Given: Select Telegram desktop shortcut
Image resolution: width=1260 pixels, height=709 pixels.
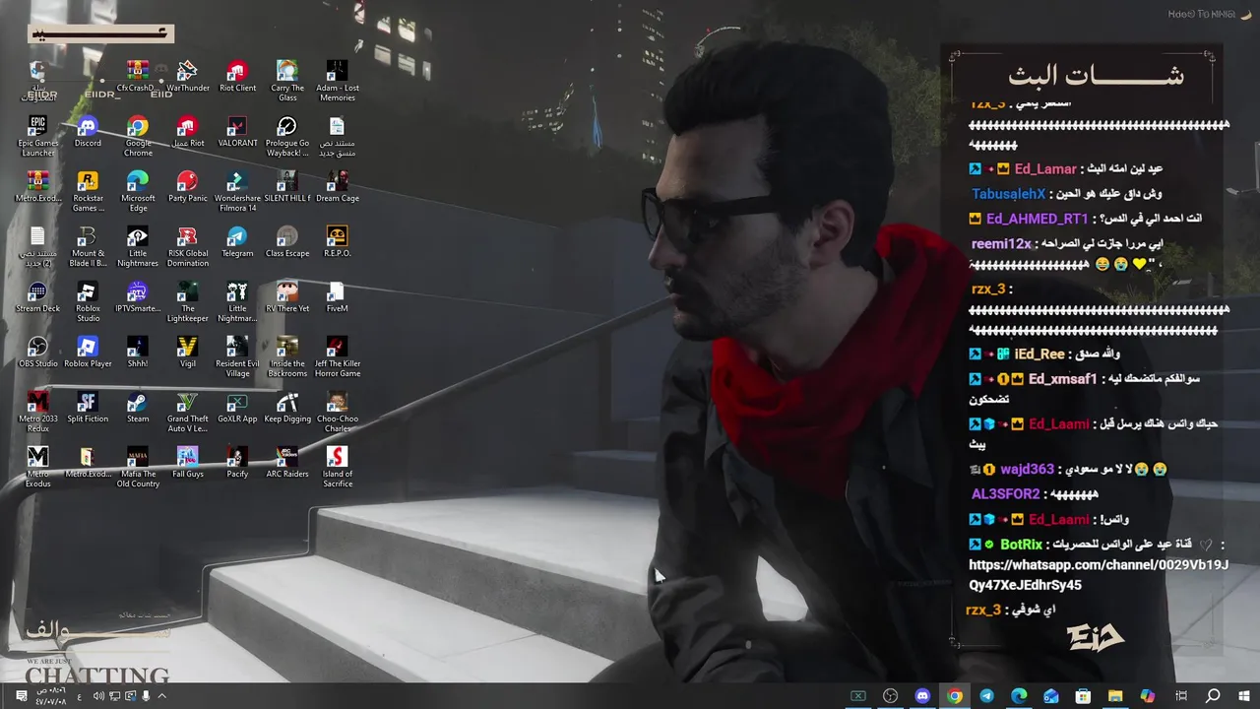Looking at the screenshot, I should [237, 242].
